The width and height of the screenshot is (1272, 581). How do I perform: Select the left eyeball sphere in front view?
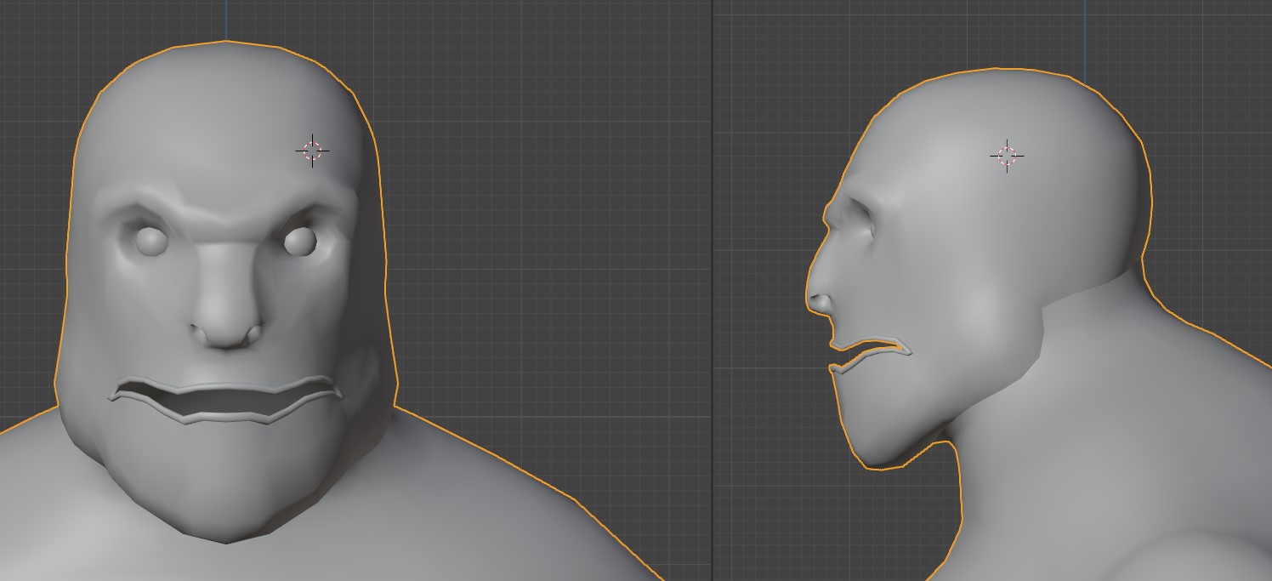coord(152,242)
